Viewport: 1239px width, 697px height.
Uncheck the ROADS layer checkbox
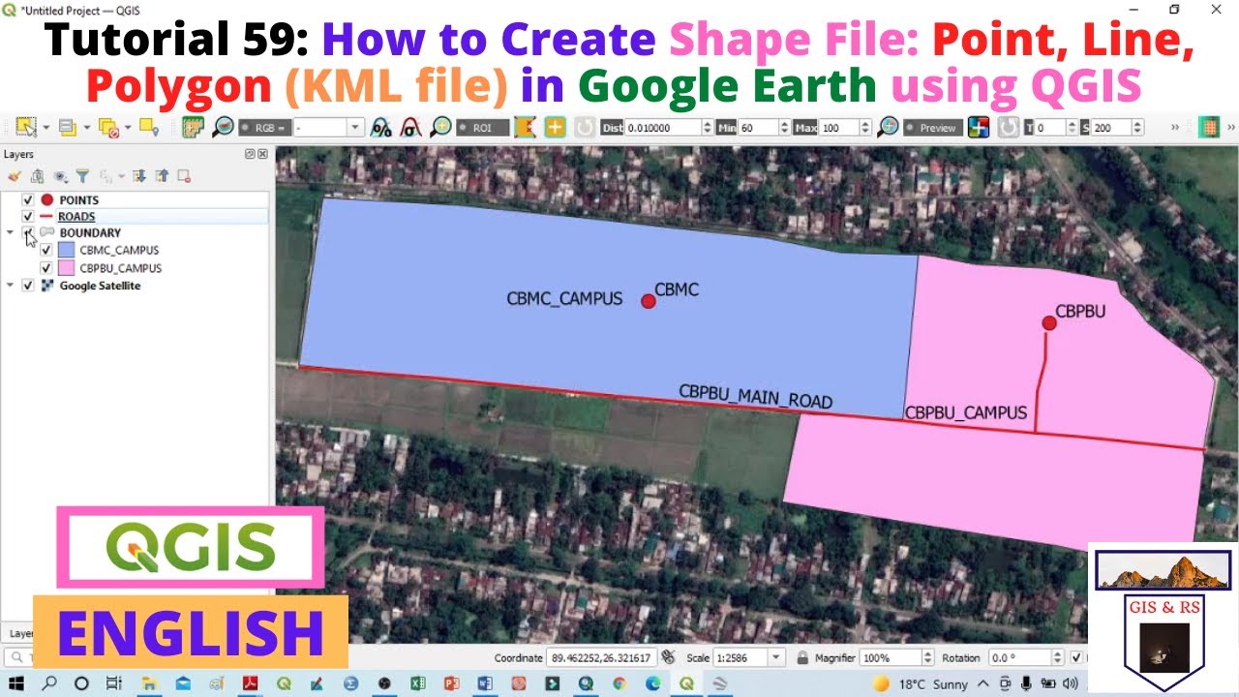[28, 216]
